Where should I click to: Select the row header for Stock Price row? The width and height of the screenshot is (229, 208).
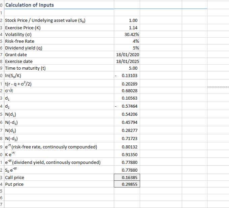(x=2, y=20)
